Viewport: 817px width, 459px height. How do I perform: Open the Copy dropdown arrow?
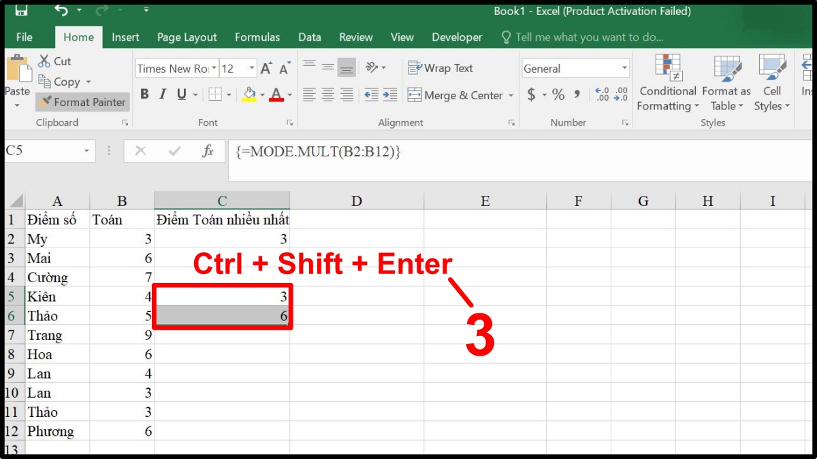[x=88, y=82]
